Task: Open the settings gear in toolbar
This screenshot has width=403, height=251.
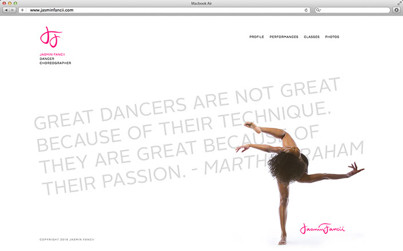Action: [x=396, y=10]
